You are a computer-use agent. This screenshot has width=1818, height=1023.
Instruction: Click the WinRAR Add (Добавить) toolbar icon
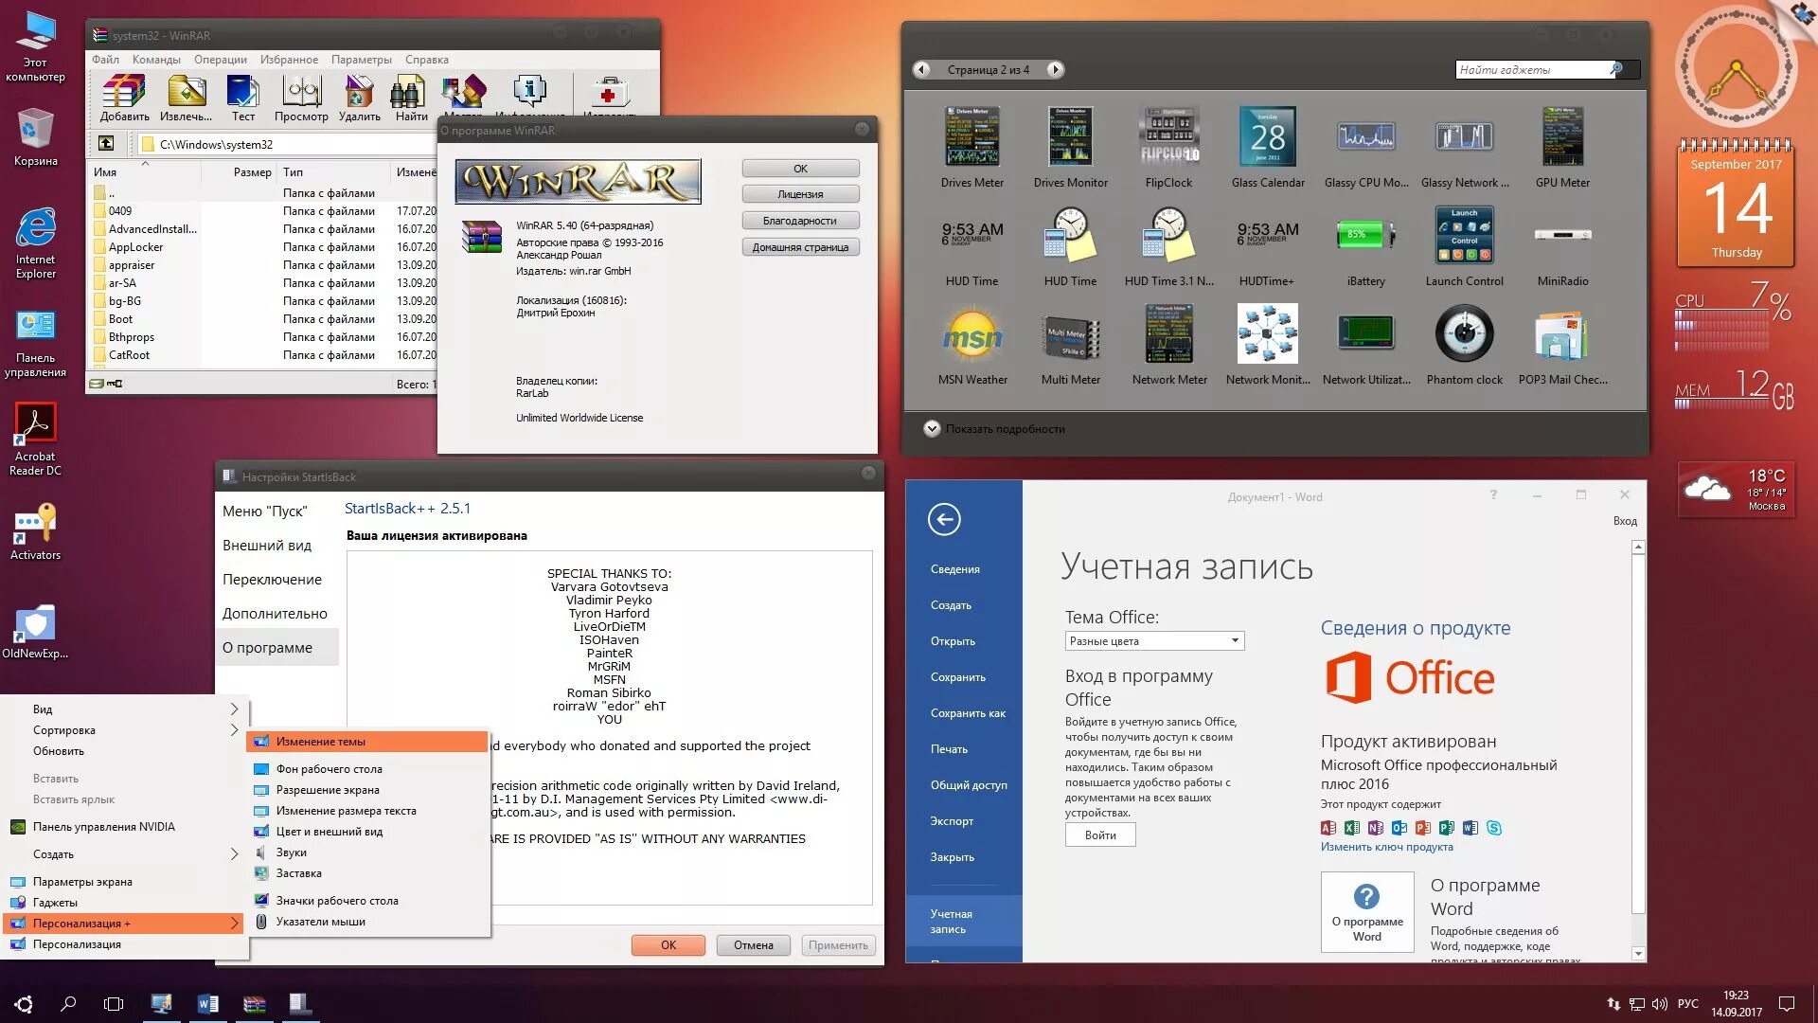click(x=124, y=95)
